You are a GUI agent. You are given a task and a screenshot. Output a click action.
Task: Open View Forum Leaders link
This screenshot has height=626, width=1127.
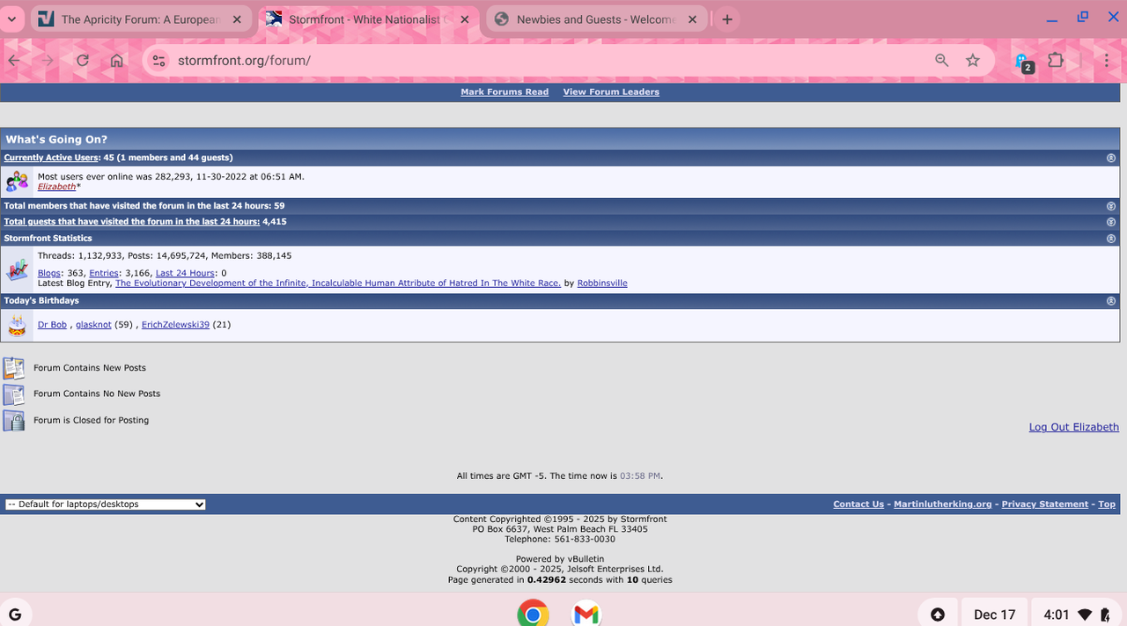pos(611,92)
